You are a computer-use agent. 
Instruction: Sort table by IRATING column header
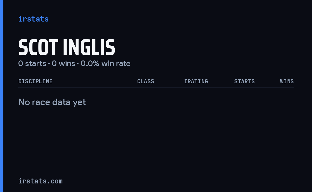click(x=196, y=81)
